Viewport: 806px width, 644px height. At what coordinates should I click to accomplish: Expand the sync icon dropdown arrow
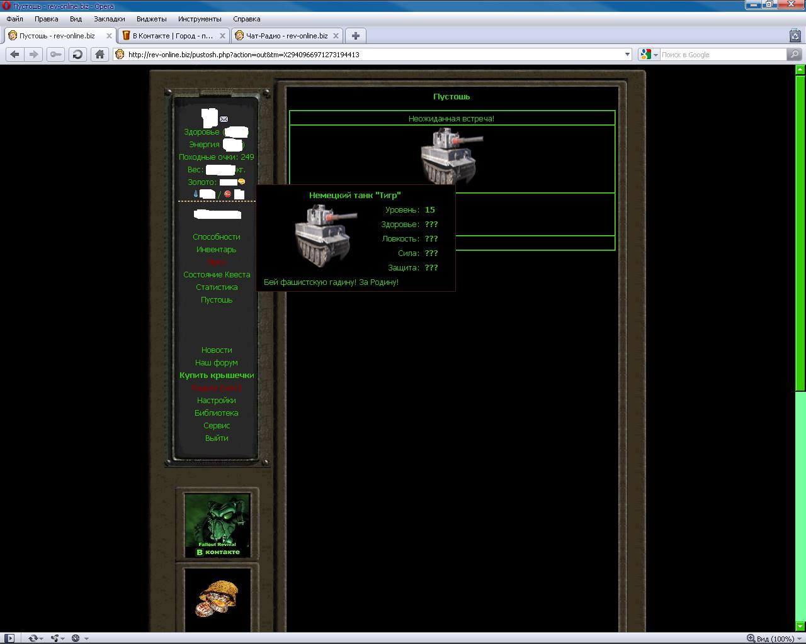click(42, 638)
